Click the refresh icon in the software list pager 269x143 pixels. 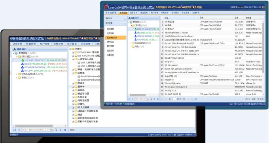[x=196, y=99]
